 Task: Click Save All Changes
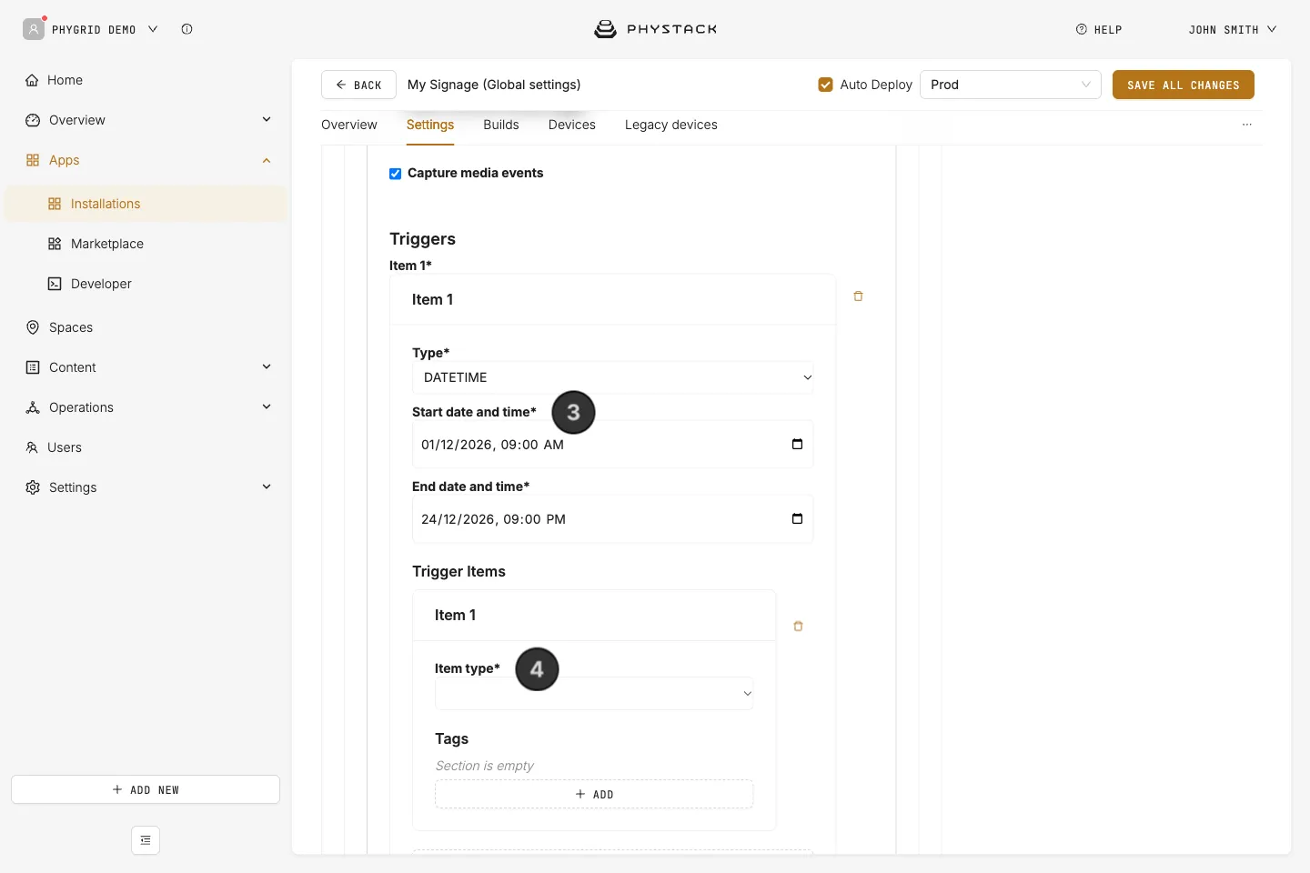[1184, 85]
